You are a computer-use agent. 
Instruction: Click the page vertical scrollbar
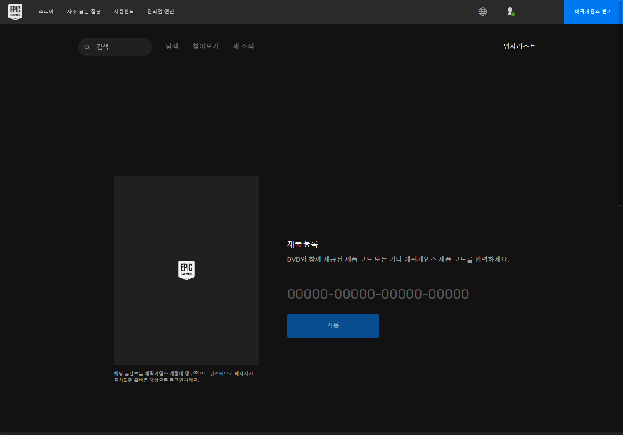pos(620,103)
